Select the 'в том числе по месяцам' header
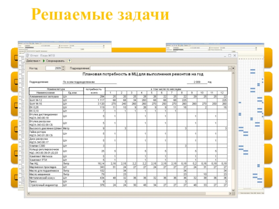Viewport: 279px width, 209px height. (x=166, y=89)
